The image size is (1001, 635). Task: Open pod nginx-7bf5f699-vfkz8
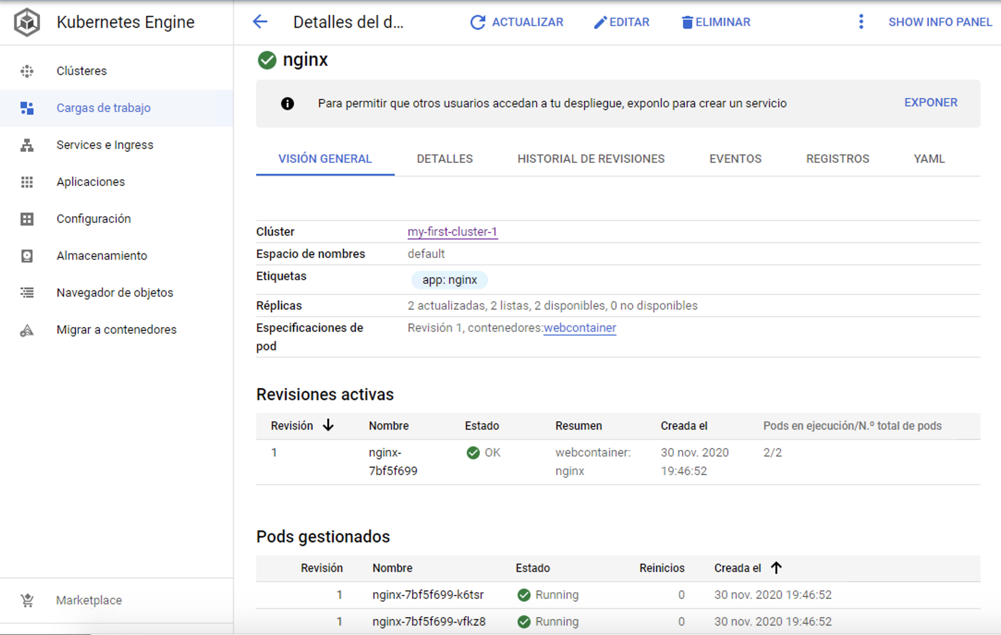(x=429, y=622)
